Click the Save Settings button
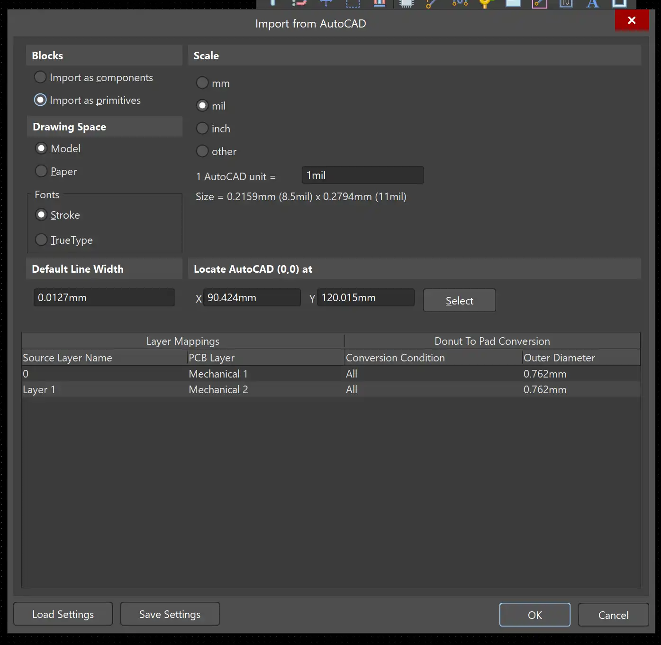This screenshot has width=661, height=645. coord(170,614)
